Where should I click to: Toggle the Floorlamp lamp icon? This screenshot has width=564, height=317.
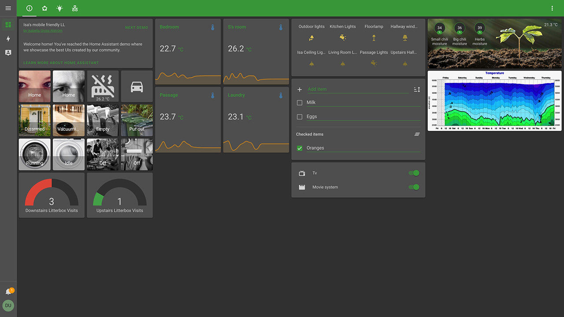tap(374, 38)
